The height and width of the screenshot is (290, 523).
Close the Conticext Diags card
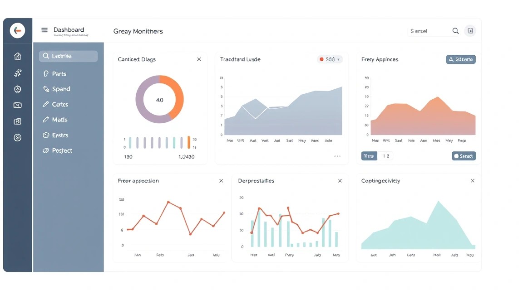click(199, 59)
